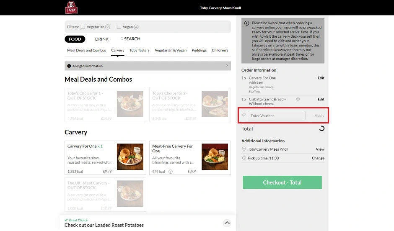This screenshot has height=231, width=394.
Task: Click the Vegan (Ve) filter icon
Action: click(136, 27)
